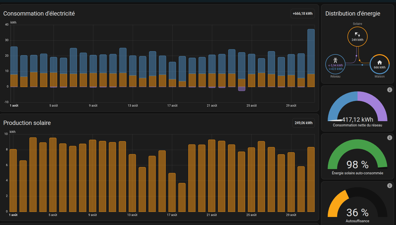Select the shortest bar in the Production solaire chart
Image resolution: width=396 pixels, height=225 pixels.
coord(182,197)
